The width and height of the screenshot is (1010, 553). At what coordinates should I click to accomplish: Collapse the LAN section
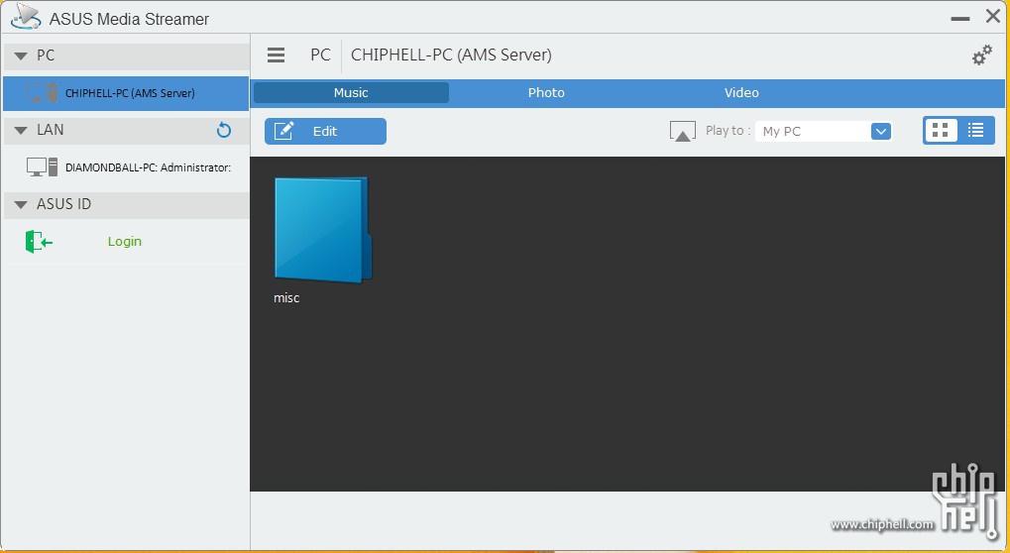[21, 131]
